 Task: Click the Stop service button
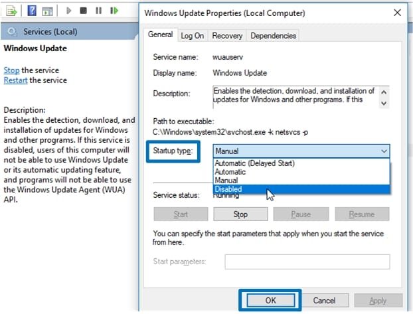point(240,214)
